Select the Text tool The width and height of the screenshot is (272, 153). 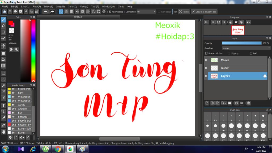[x=3, y=106]
